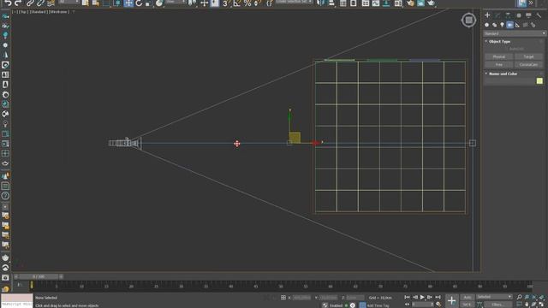Screen dimensions: 548x308
Task: Click the Free camera button
Action: pos(498,65)
